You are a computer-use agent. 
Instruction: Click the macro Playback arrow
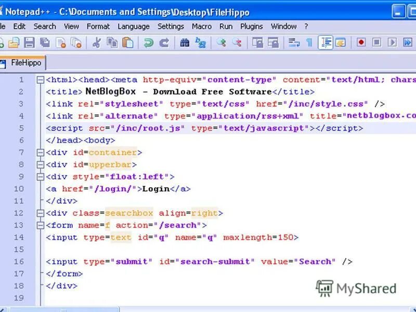tap(393, 43)
